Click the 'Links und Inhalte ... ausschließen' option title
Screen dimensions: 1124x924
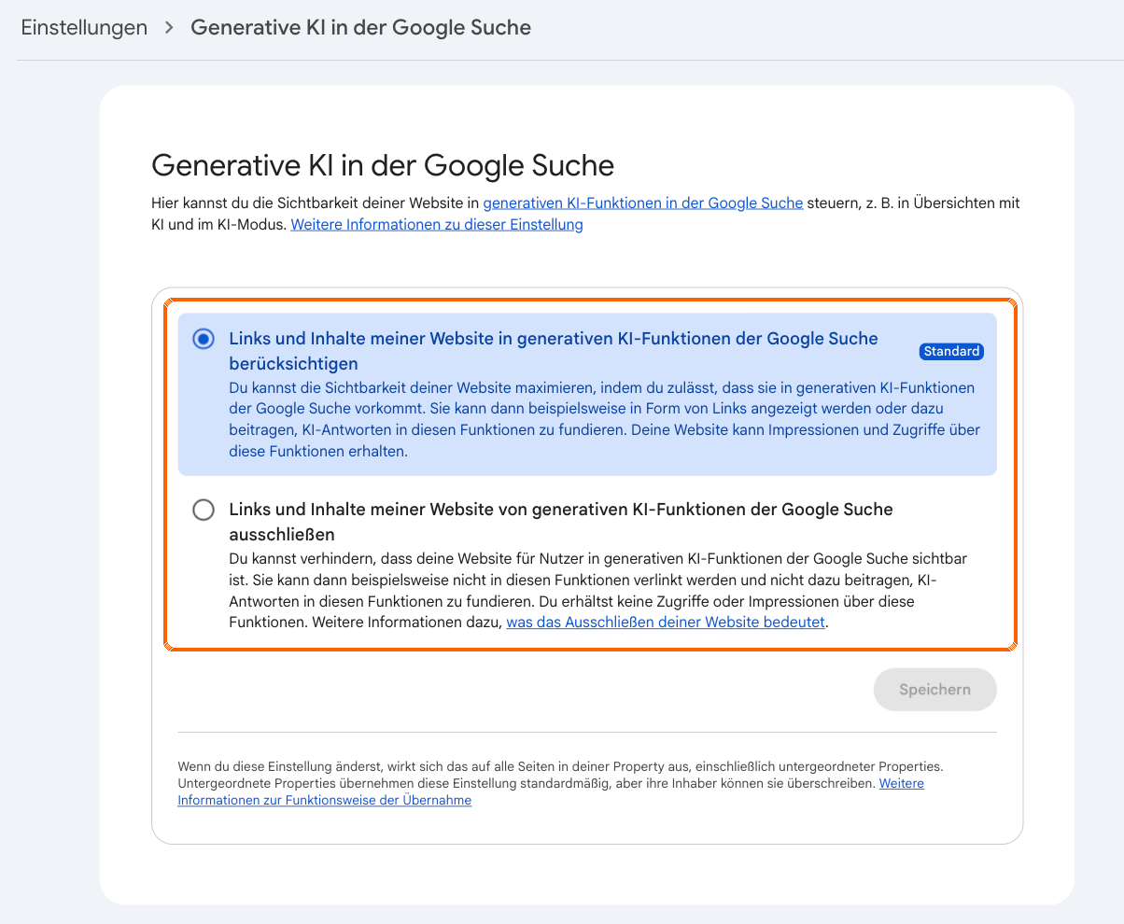point(561,522)
